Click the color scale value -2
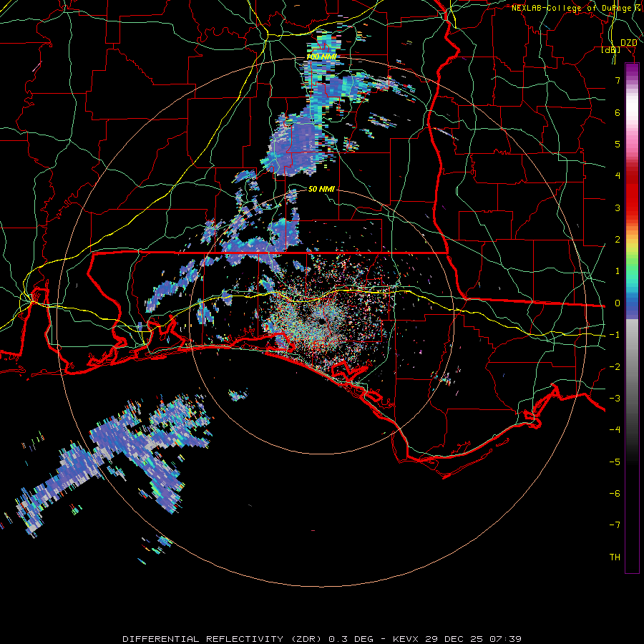This screenshot has height=644, width=644. click(615, 367)
